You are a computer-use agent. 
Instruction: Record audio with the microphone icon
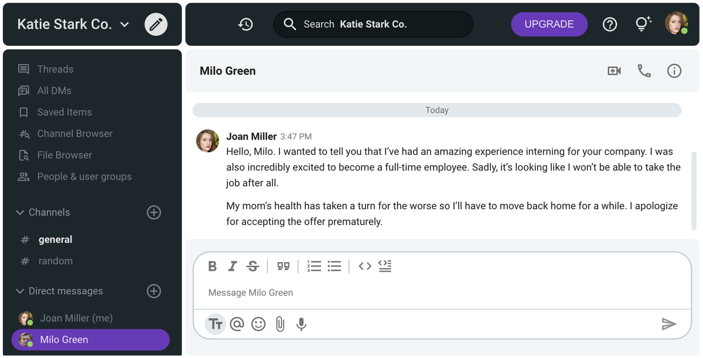click(x=301, y=323)
